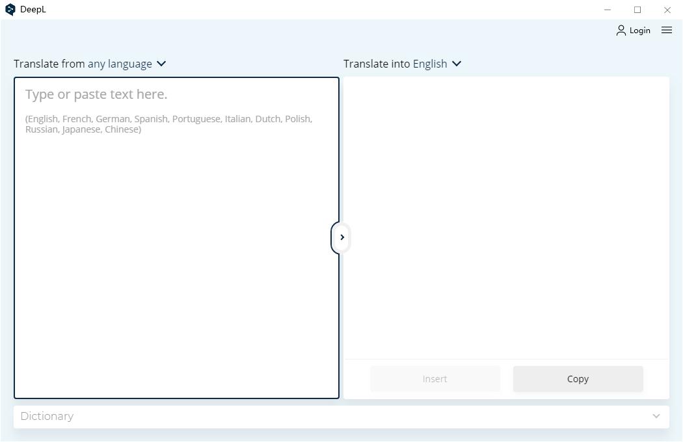Click the DeepL title text
The width and height of the screenshot is (683, 442).
(x=34, y=10)
